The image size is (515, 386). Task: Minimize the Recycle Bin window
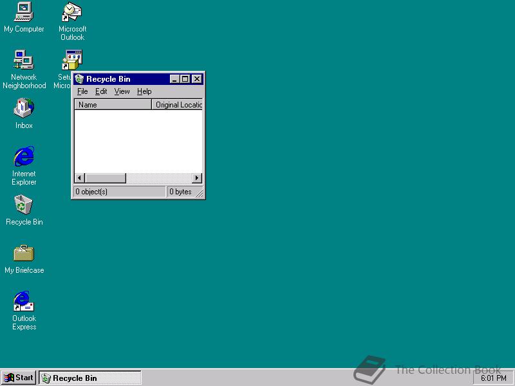[x=174, y=79]
